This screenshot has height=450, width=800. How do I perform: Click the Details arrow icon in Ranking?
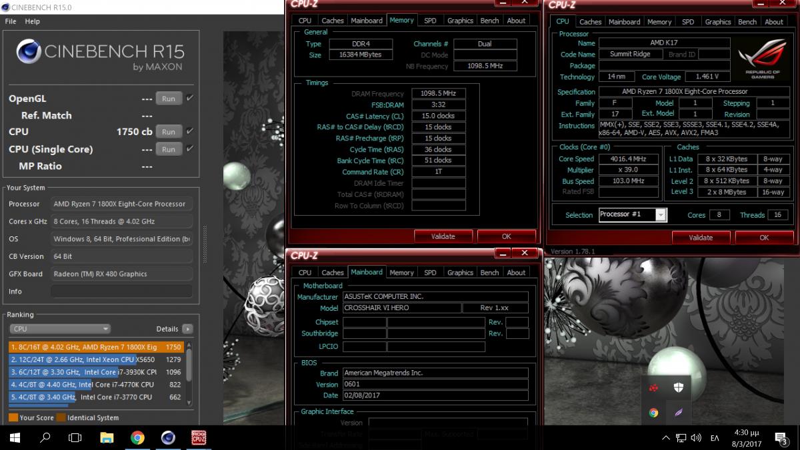pos(187,329)
